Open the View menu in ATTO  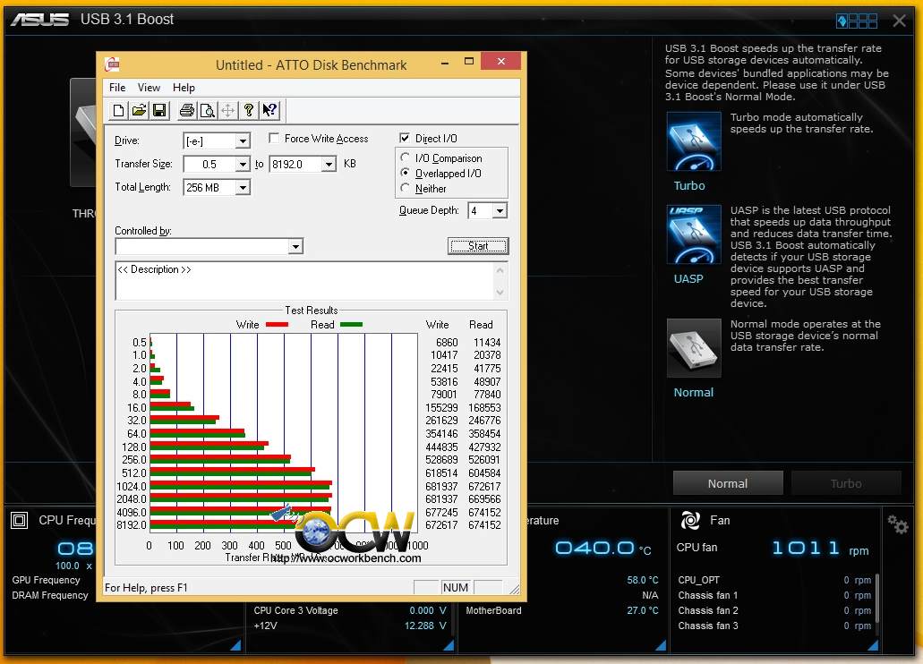149,87
